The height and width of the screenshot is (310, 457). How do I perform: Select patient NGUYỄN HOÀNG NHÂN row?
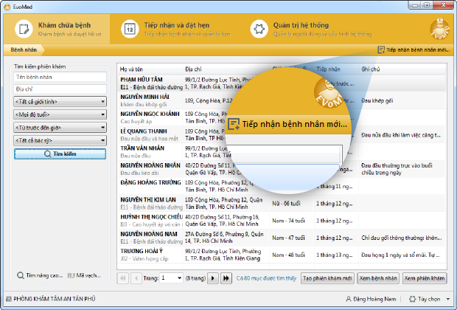click(x=282, y=169)
